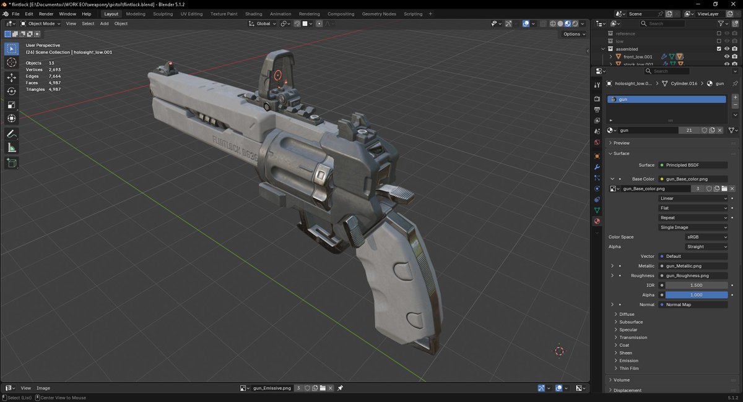Viewport: 743px width, 402px height.
Task: Open the Tool properties tab
Action: click(x=597, y=85)
